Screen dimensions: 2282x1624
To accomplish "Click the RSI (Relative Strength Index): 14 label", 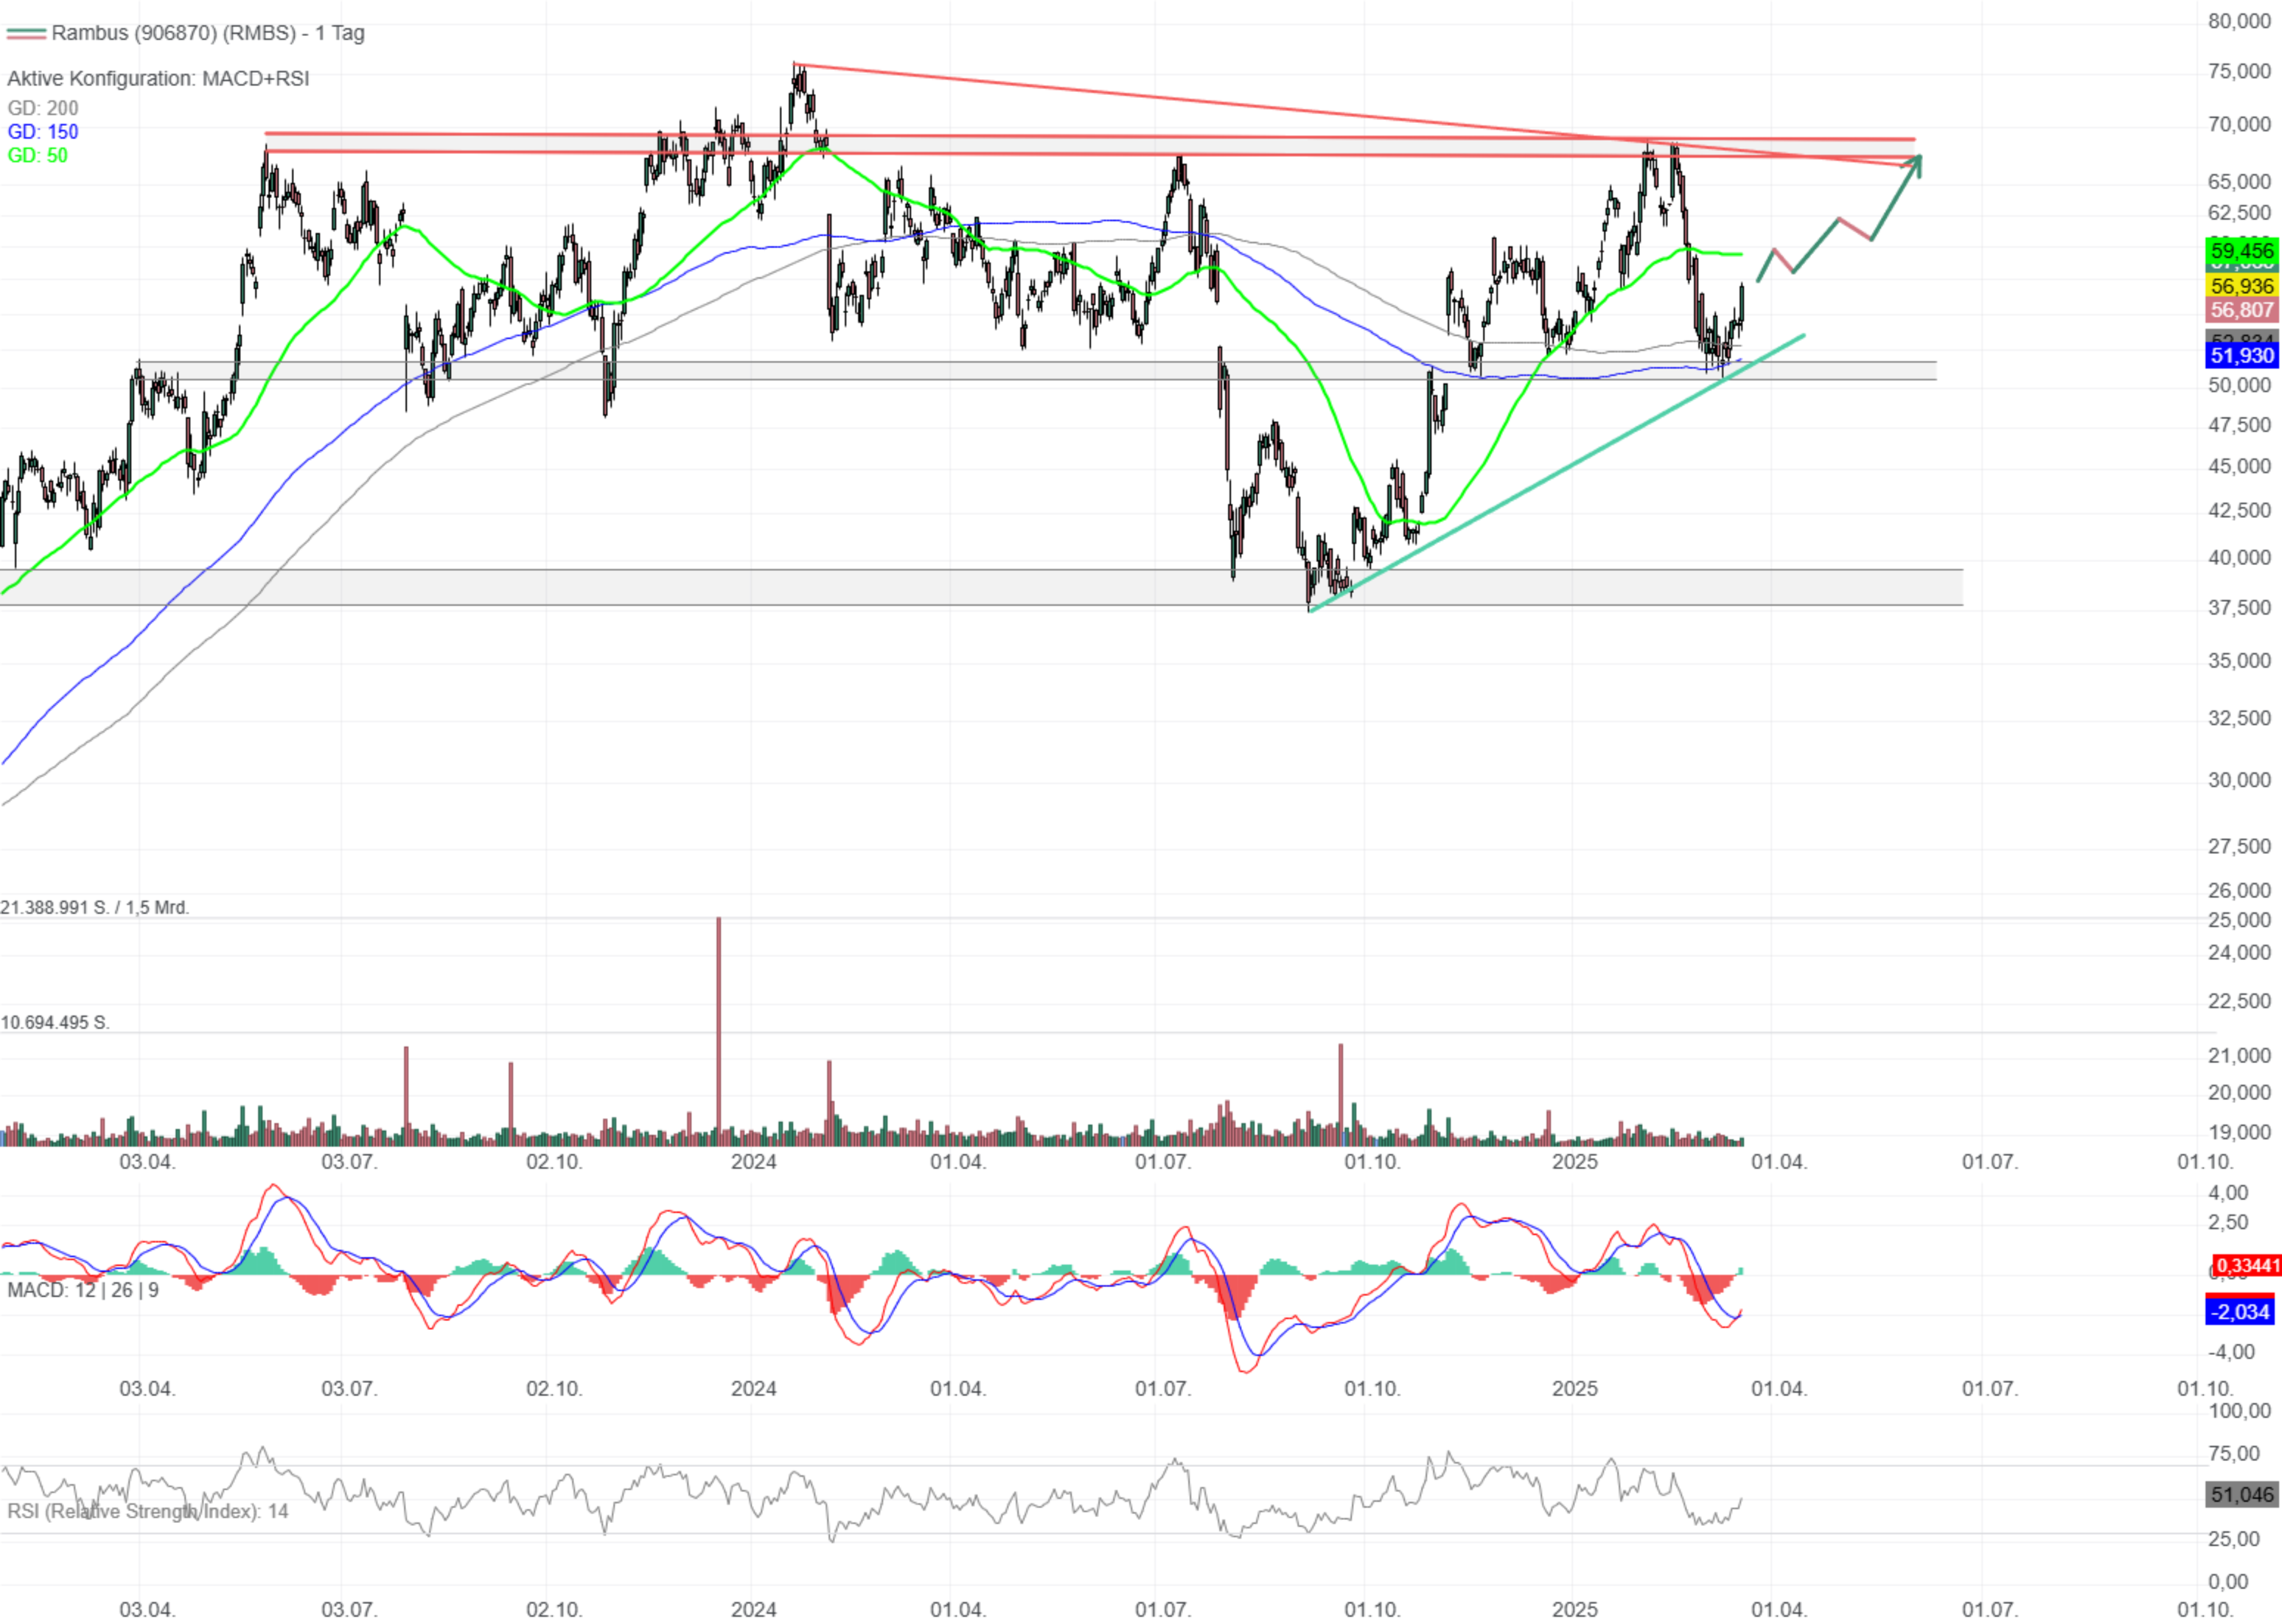I will coord(148,1513).
